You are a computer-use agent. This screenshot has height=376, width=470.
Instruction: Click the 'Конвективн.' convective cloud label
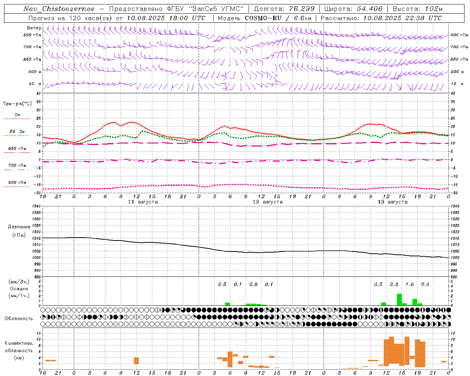pyautogui.click(x=19, y=343)
